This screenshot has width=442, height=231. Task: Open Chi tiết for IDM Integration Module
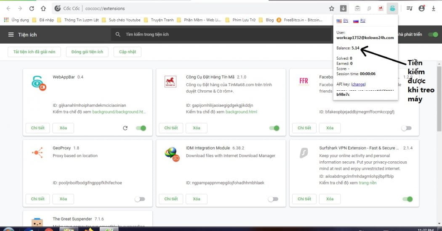[x=171, y=199]
